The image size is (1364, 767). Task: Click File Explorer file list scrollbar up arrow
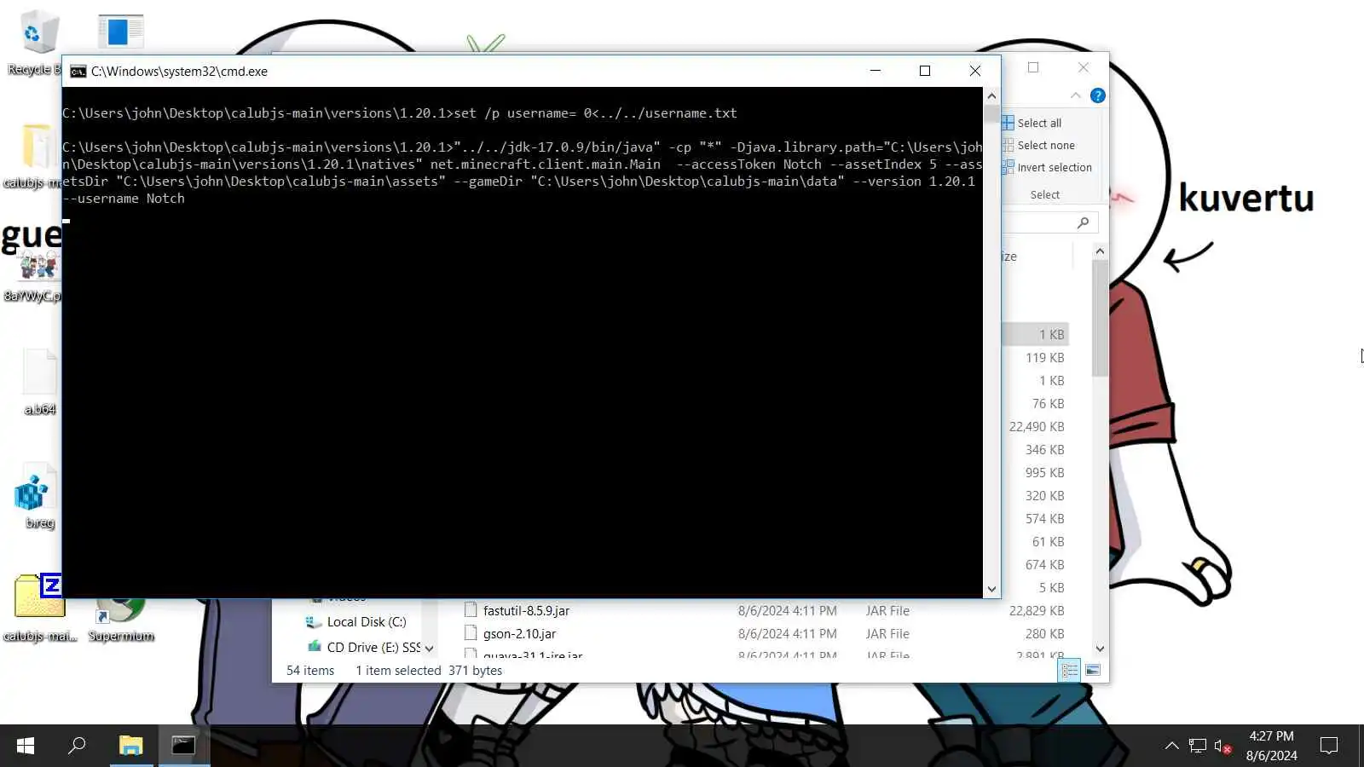pos(1100,251)
